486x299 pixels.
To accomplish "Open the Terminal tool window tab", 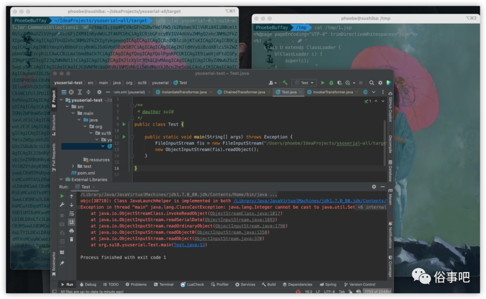I will (164, 285).
